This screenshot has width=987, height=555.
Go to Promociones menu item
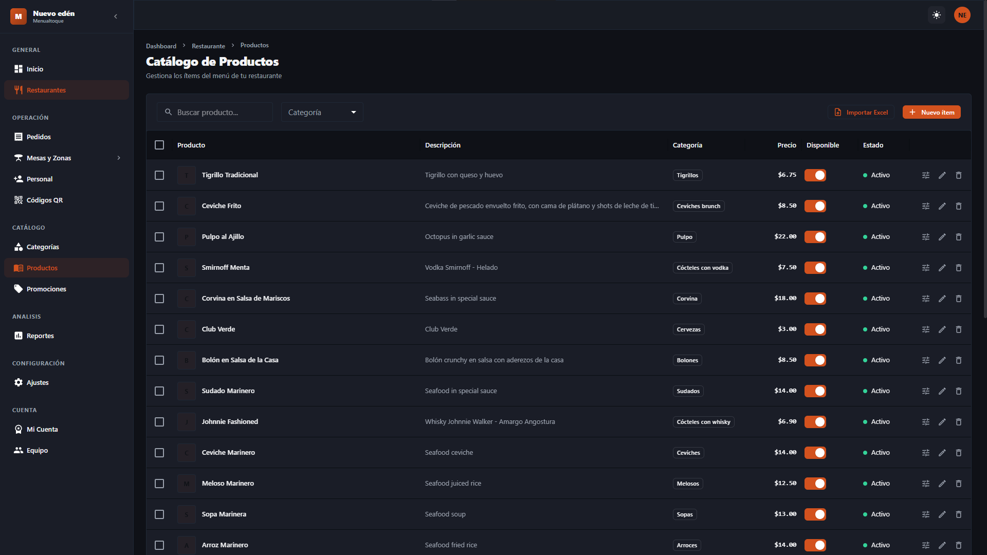pos(46,289)
